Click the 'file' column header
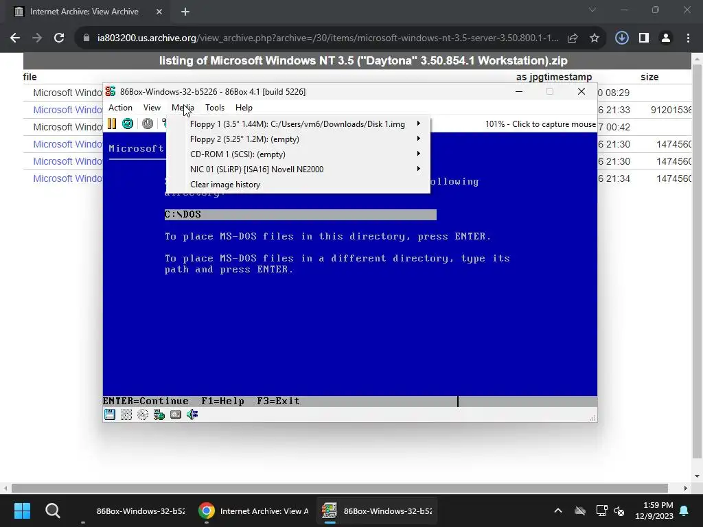The image size is (703, 527). [30, 77]
